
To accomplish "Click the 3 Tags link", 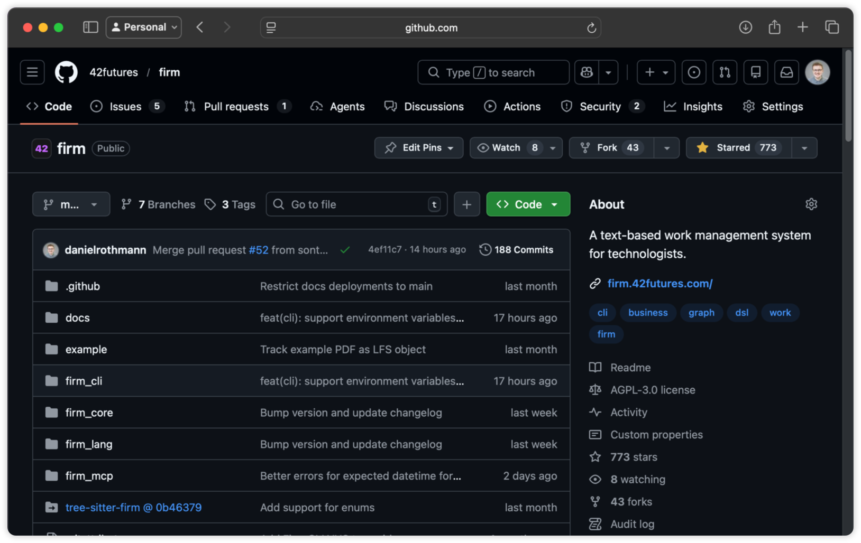I will (x=230, y=204).
